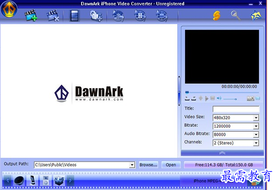Image resolution: width=276 pixels, height=190 pixels.
Task: Click the pause conversion reel icon
Action: point(140,16)
